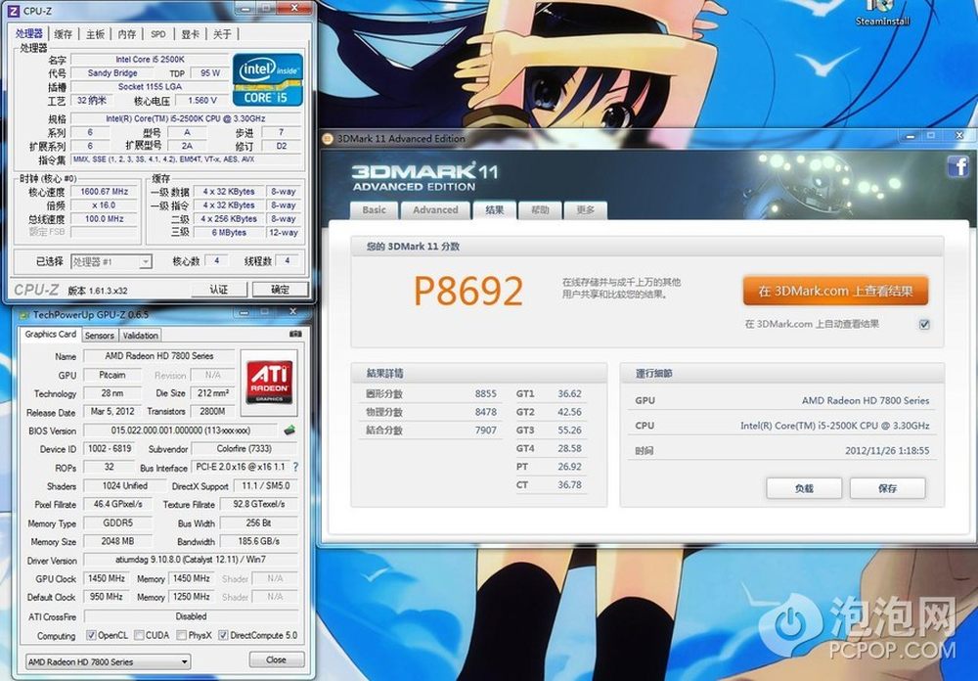Click the Default Clock value '950 MHz'
The height and width of the screenshot is (681, 978).
pos(106,597)
